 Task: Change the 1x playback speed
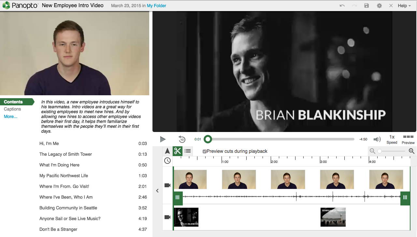tap(392, 139)
